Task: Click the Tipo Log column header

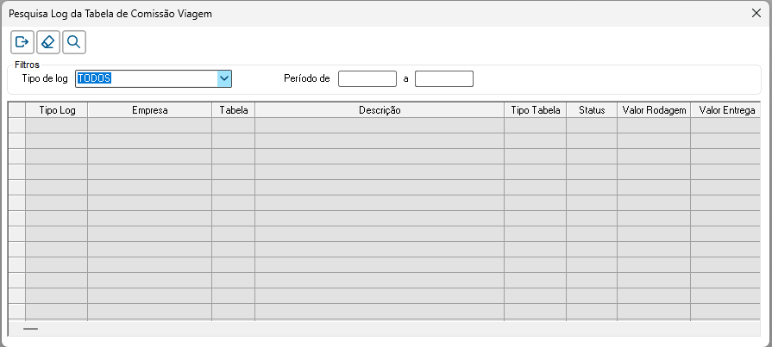Action: 57,110
